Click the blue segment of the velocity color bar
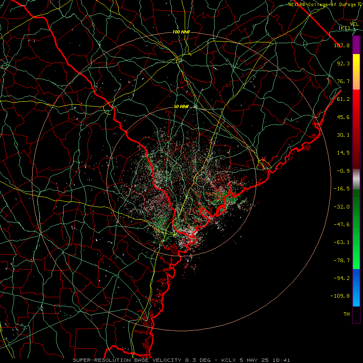The image size is (363, 363). [356, 288]
